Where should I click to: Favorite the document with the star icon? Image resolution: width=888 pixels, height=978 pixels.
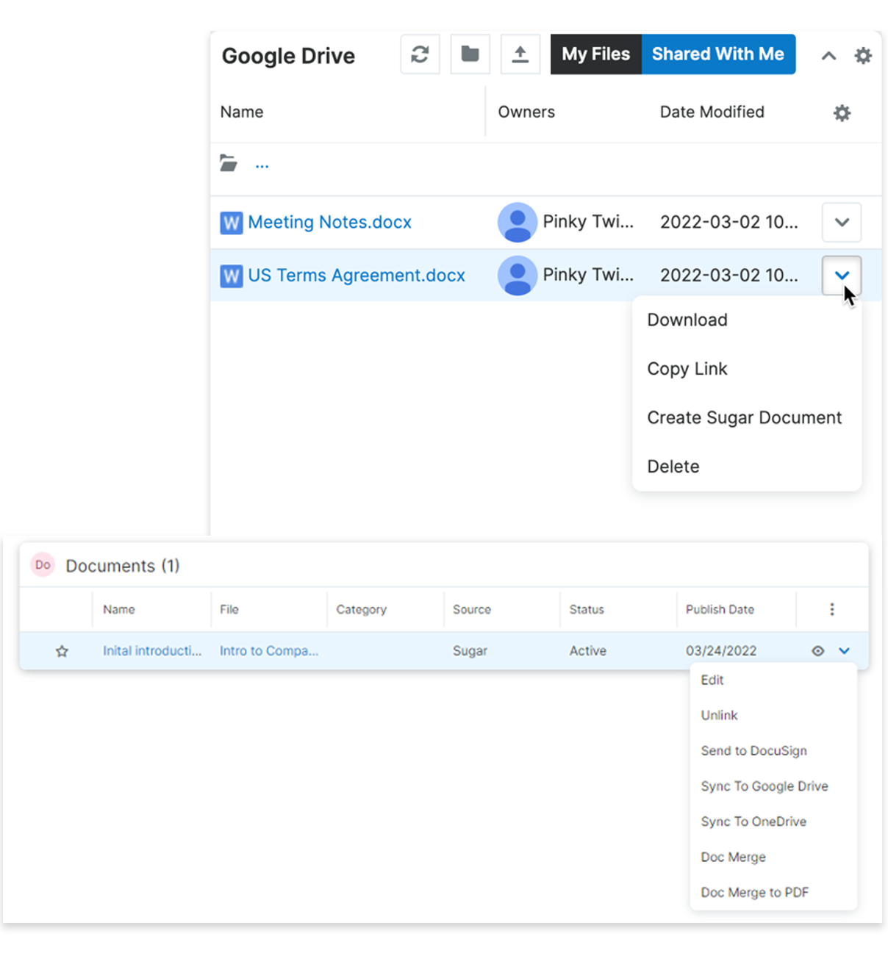coord(62,651)
